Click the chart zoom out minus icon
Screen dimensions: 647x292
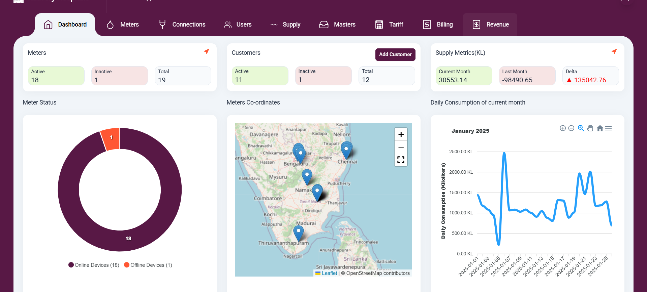coord(571,128)
